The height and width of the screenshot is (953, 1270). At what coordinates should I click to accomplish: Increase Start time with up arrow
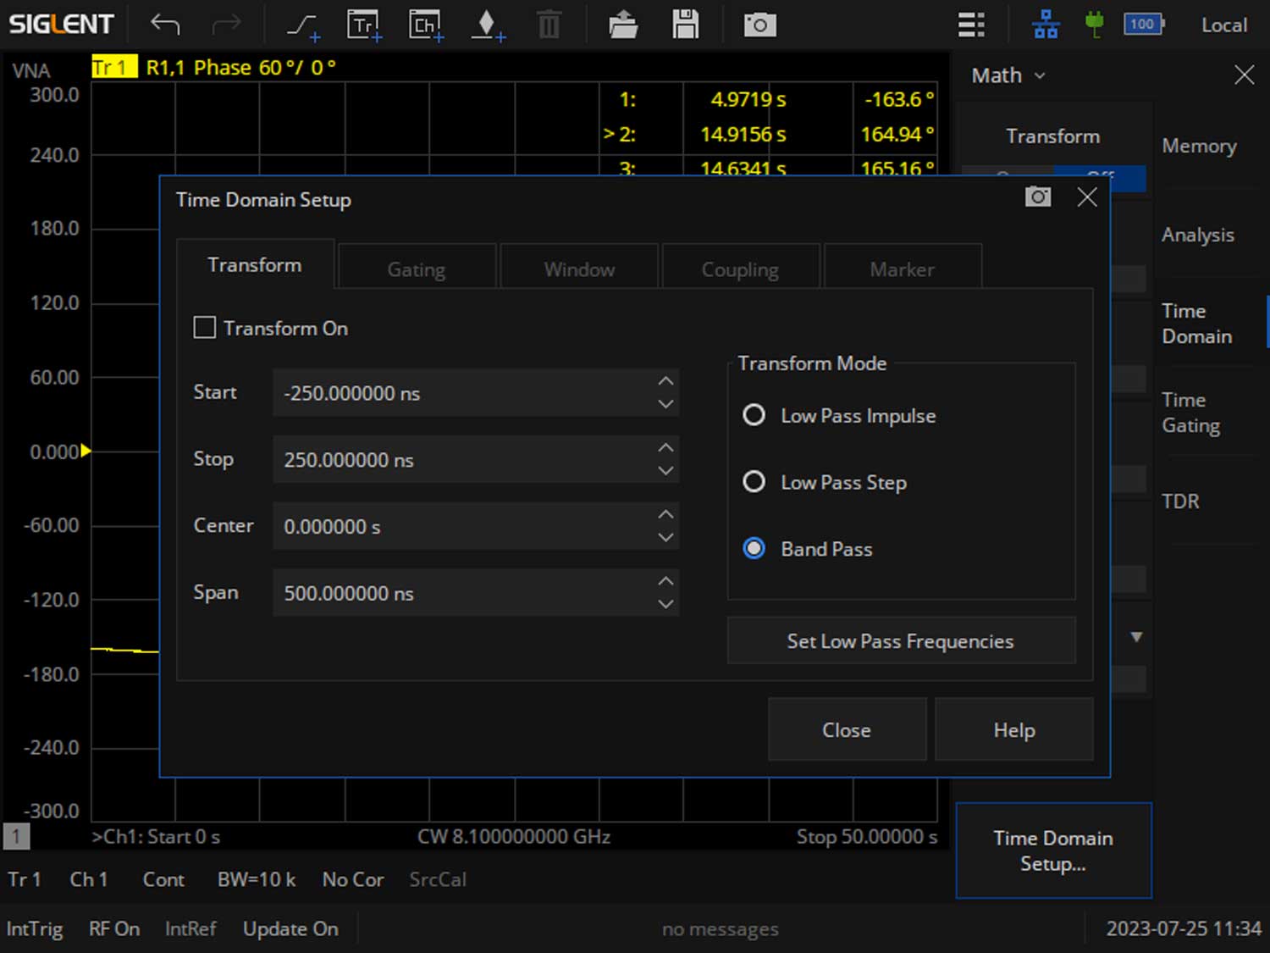tap(665, 381)
